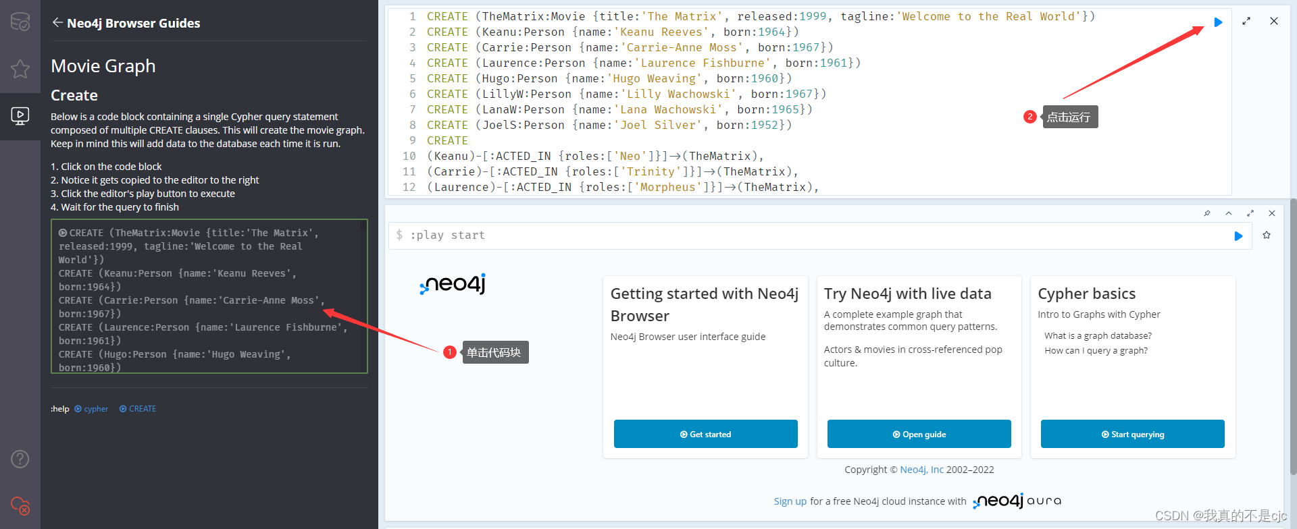Click 'Neo4j Browser user interface guide' text

pyautogui.click(x=688, y=337)
